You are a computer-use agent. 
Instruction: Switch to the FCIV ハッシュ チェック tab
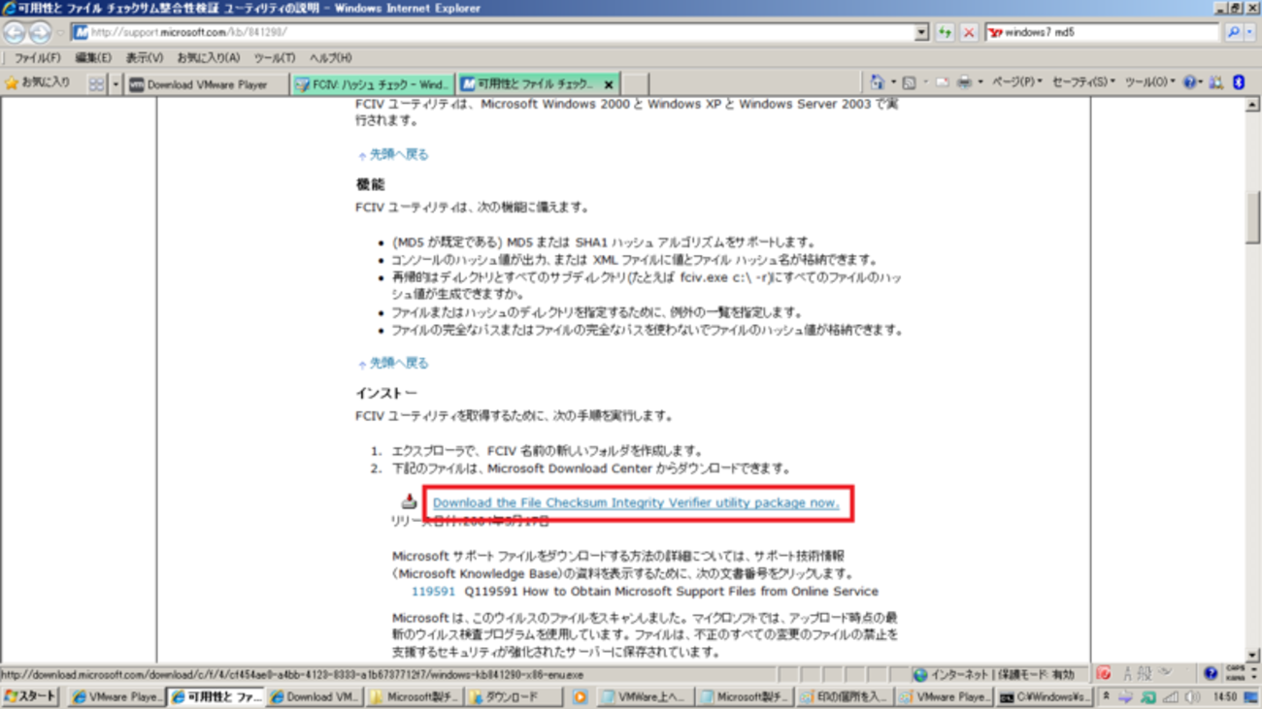coord(373,84)
